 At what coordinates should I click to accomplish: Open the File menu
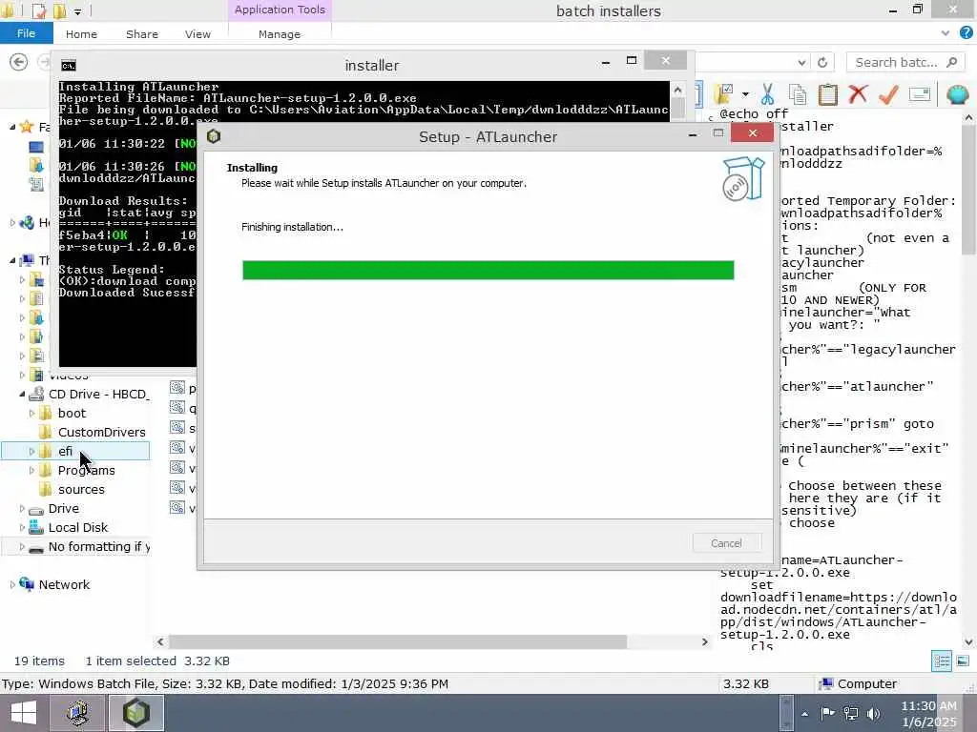point(26,33)
